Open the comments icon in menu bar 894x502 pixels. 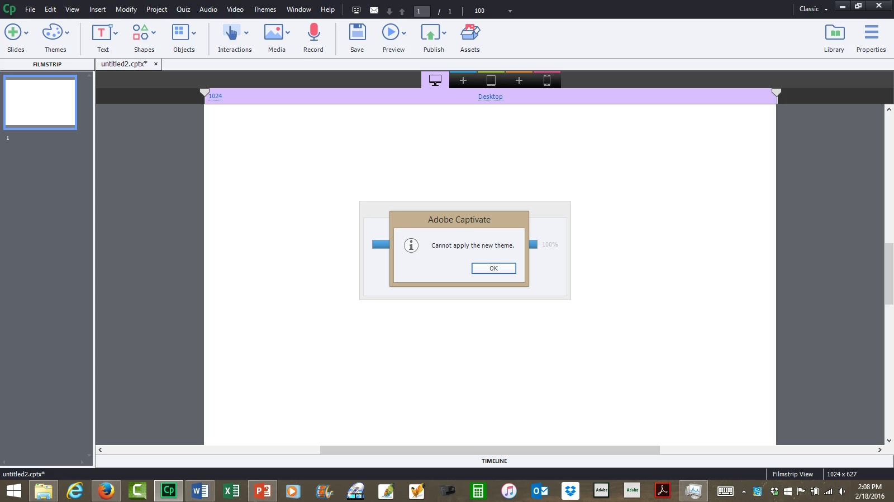pyautogui.click(x=356, y=10)
